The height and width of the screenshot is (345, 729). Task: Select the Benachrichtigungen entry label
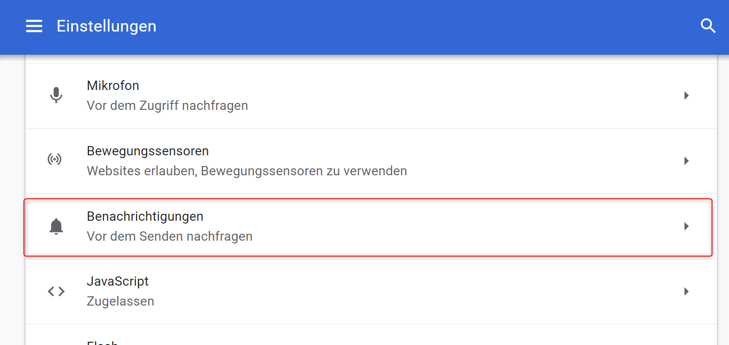click(x=145, y=217)
